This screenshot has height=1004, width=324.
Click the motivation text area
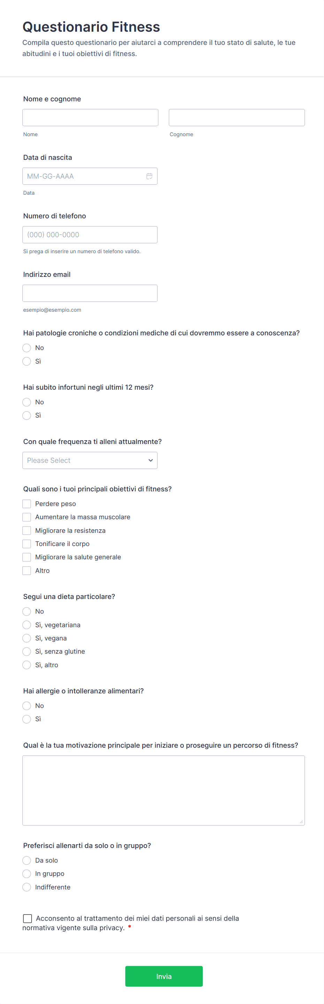163,790
